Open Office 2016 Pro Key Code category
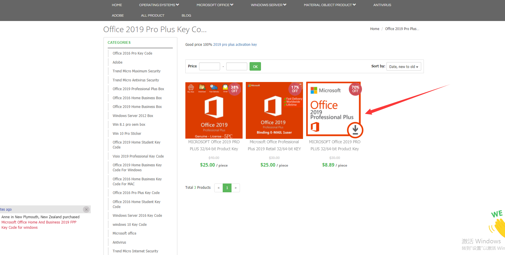Viewport: 505px width, 255px height. click(x=133, y=53)
